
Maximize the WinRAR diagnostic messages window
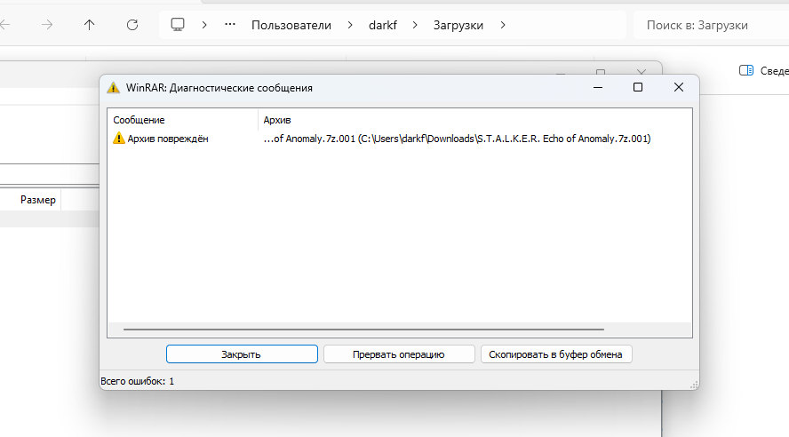638,88
